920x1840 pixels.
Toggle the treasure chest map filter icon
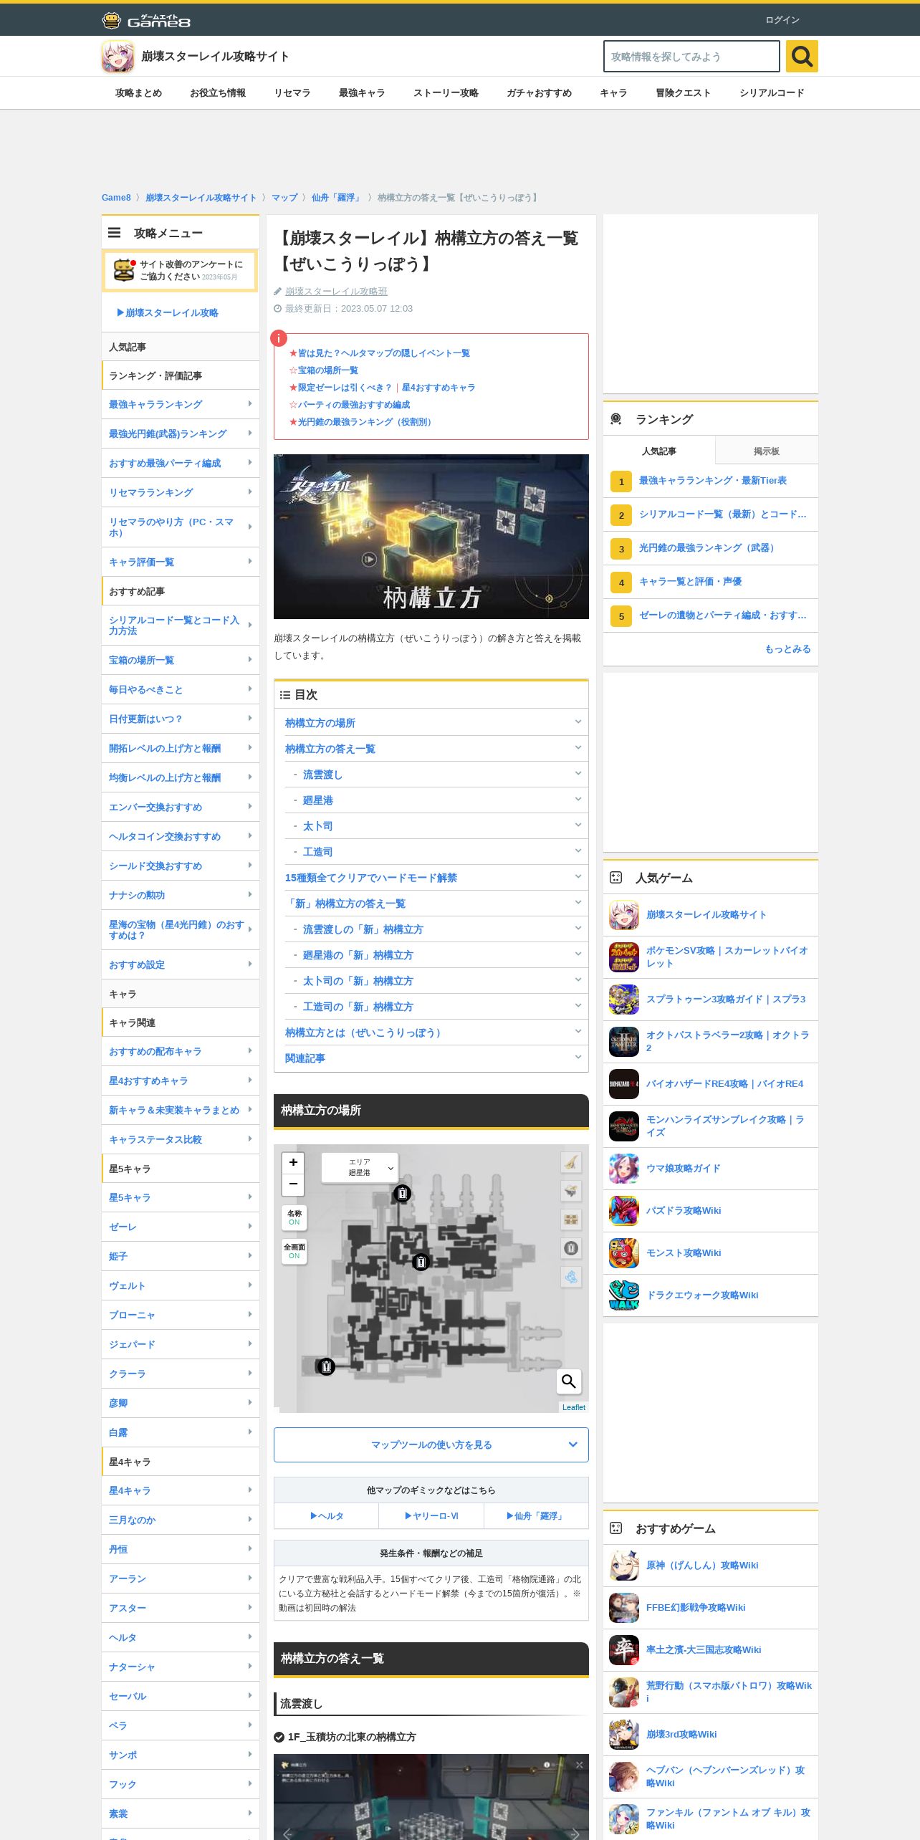pyautogui.click(x=571, y=1220)
